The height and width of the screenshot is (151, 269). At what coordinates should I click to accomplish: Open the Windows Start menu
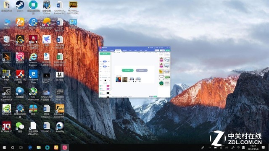pos(4,147)
